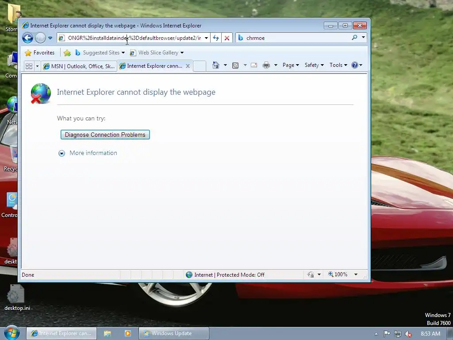This screenshot has width=453, height=340.
Task: Open a New Tab button
Action: pyautogui.click(x=200, y=66)
